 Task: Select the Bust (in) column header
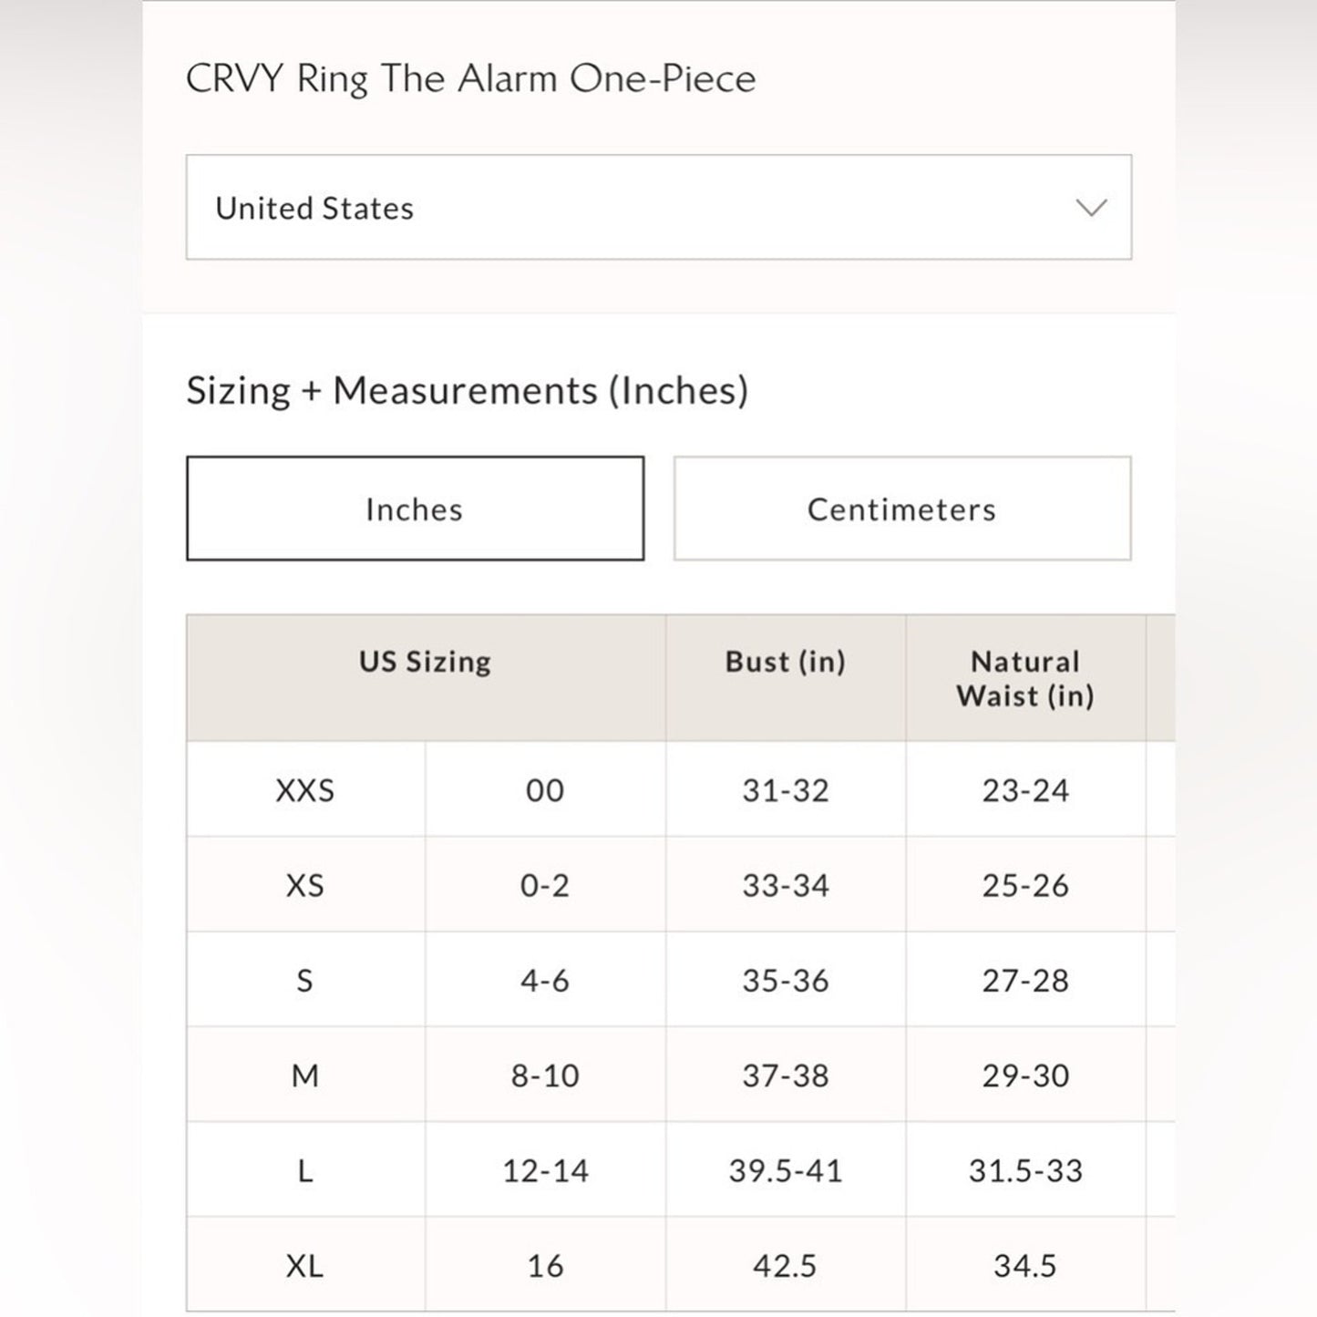[785, 662]
